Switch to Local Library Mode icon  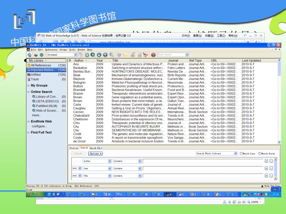30,55
